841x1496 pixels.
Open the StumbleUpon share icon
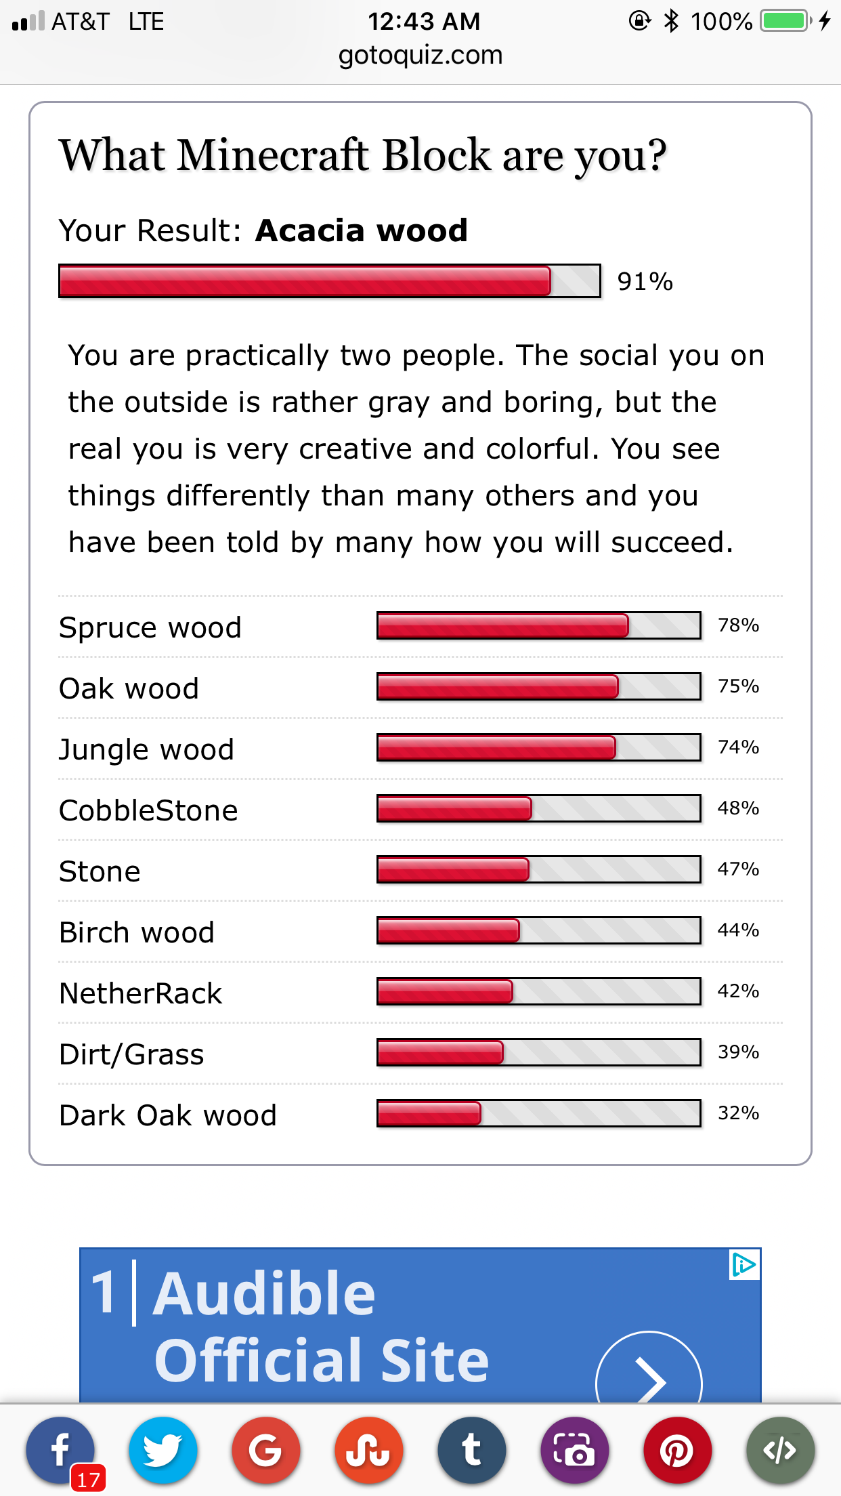[x=369, y=1451]
